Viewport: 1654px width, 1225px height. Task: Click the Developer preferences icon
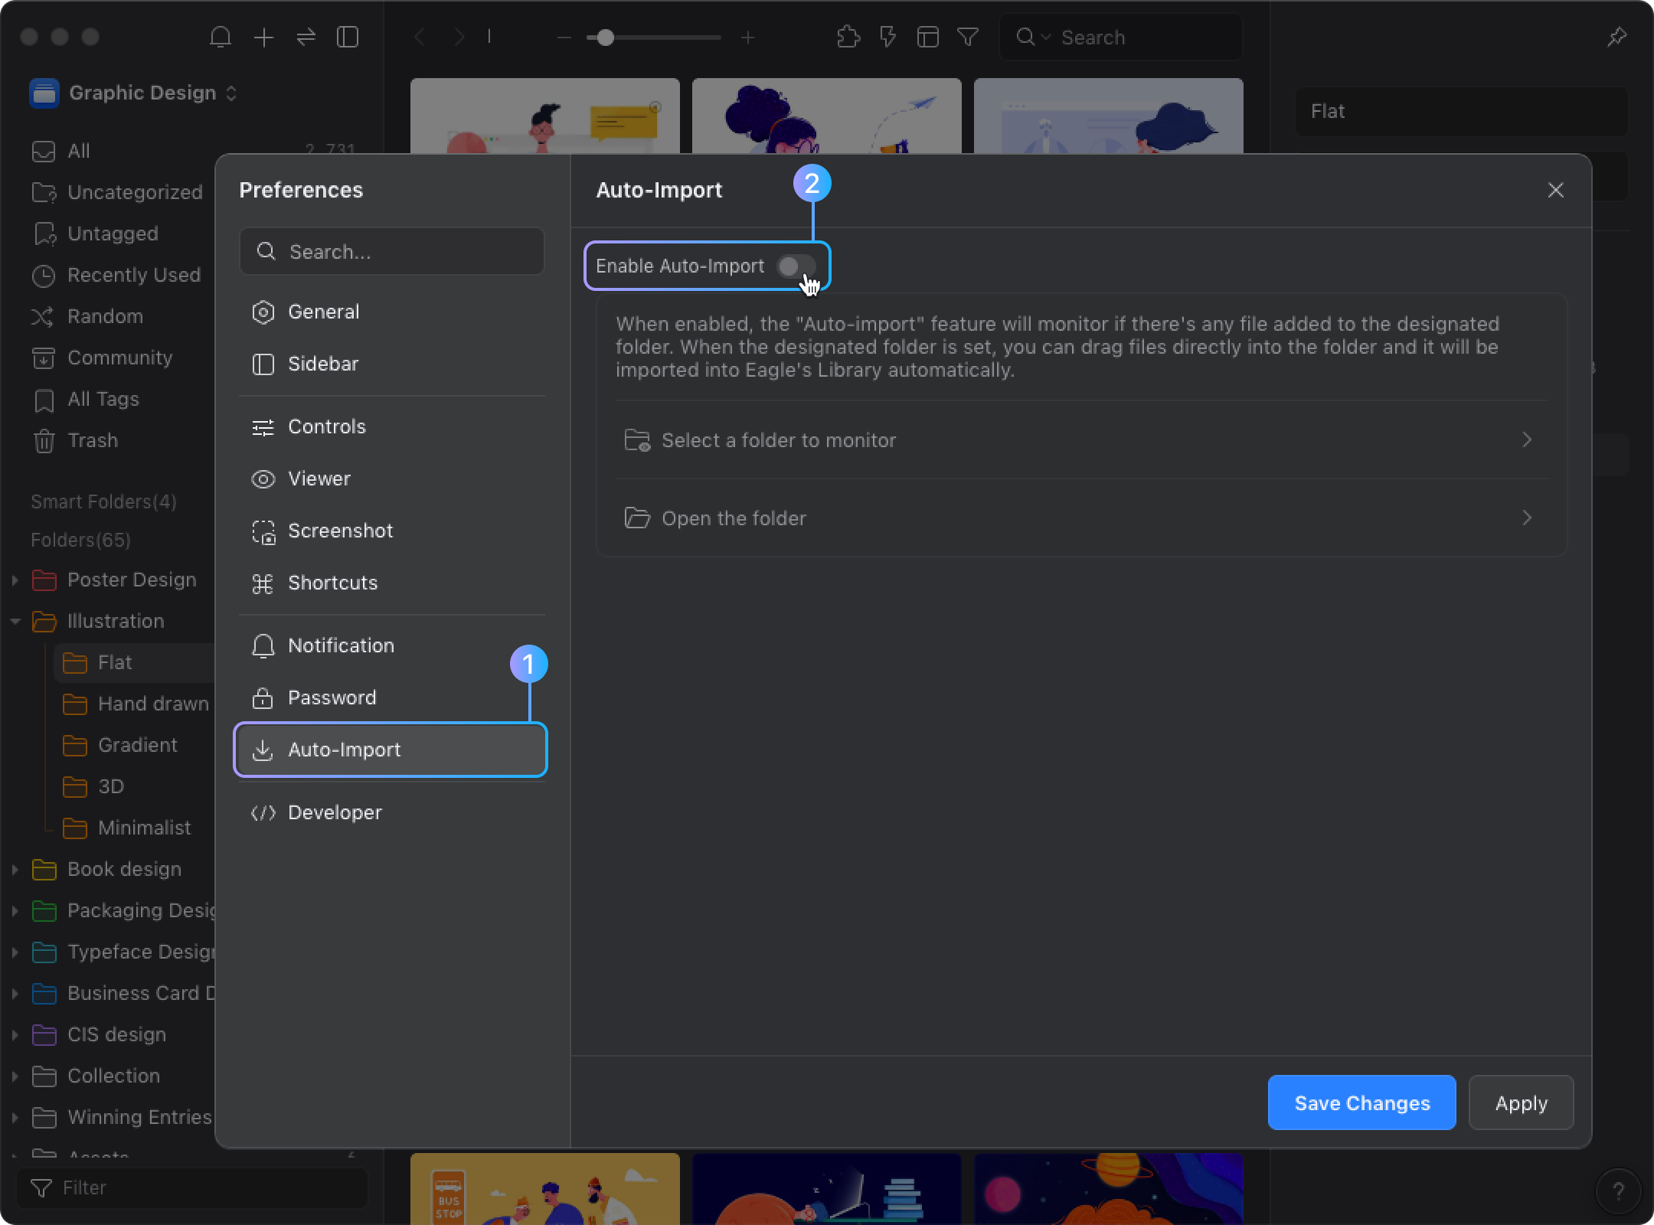[x=263, y=812]
